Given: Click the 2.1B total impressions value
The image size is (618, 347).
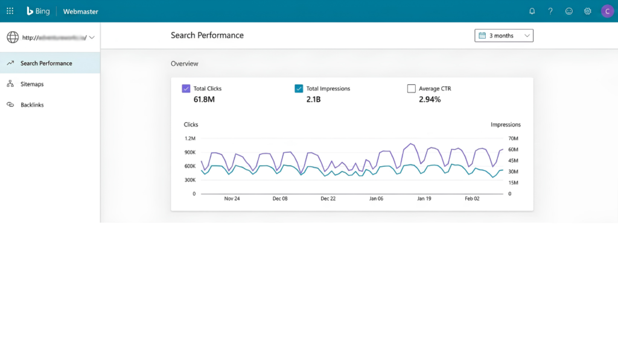Looking at the screenshot, I should [313, 99].
